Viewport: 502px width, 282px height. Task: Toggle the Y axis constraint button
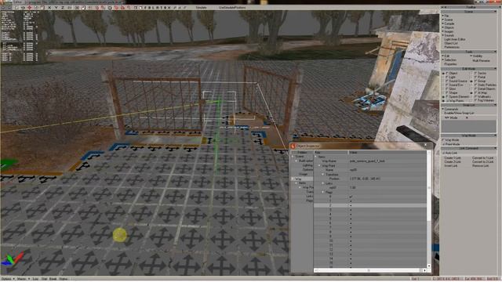(56, 7)
